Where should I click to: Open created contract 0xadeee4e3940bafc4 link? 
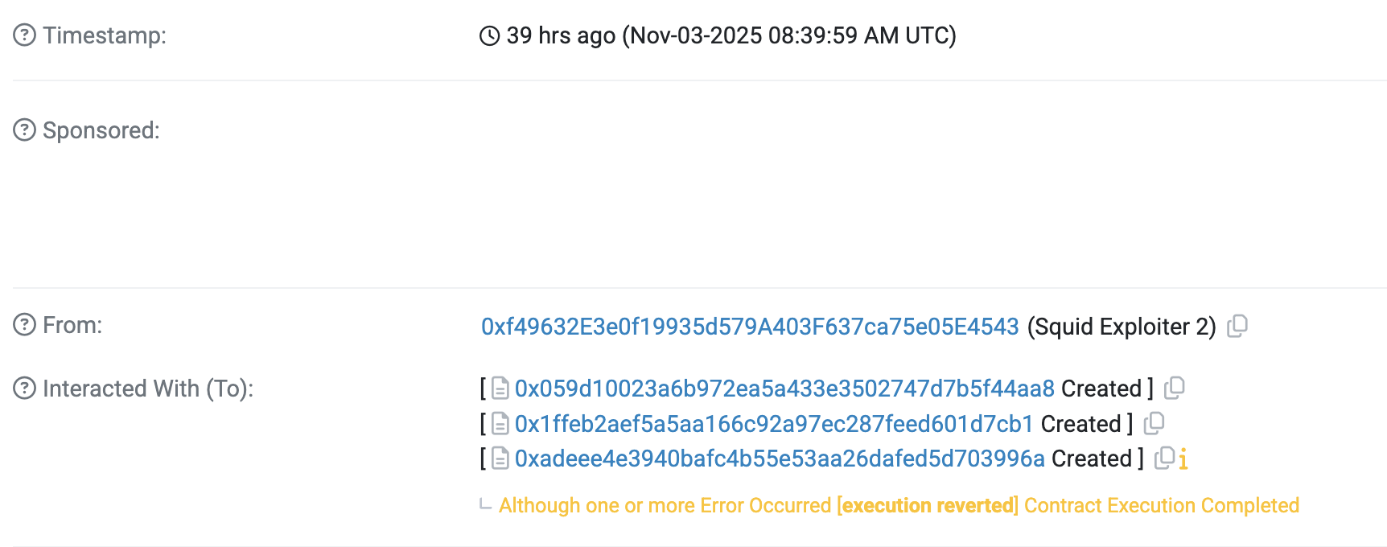coord(780,459)
